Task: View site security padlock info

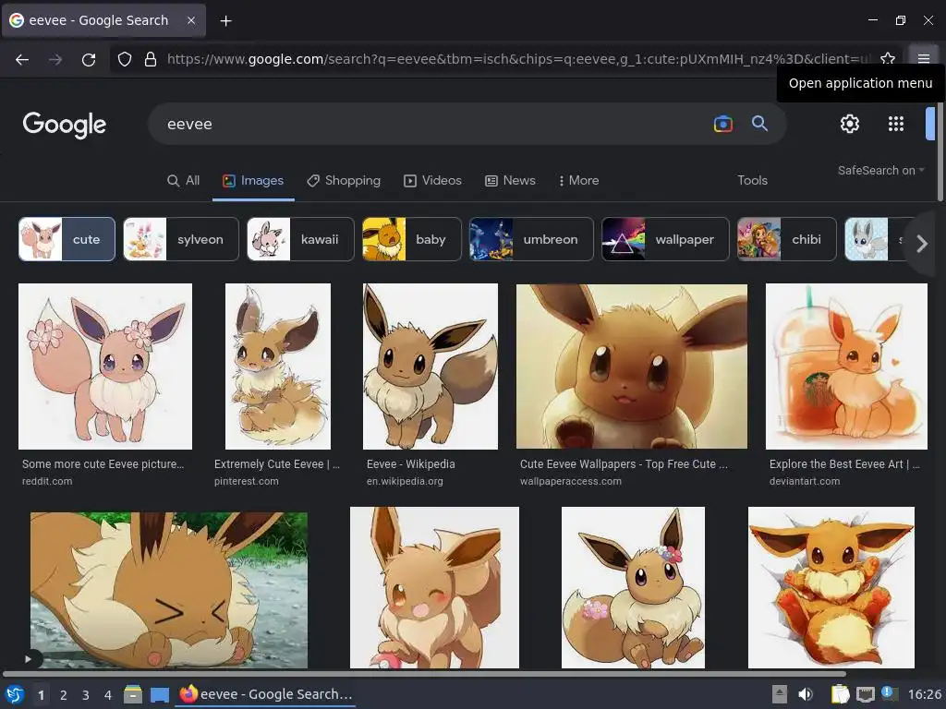Action: click(151, 59)
